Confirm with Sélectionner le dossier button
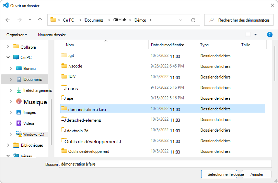The width and height of the screenshot is (278, 183). (219, 174)
